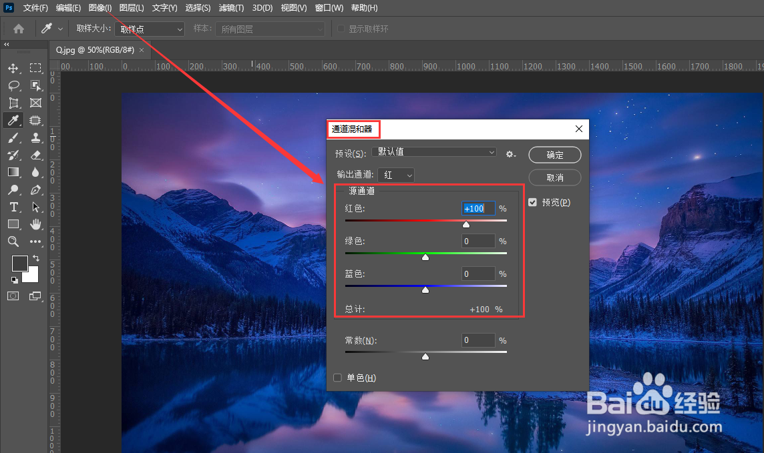Open the Select menu

click(198, 8)
